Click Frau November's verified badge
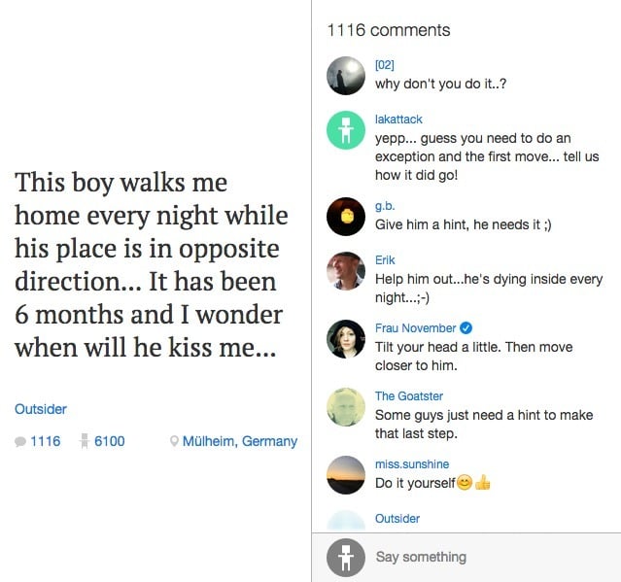621x582 pixels. 467,328
